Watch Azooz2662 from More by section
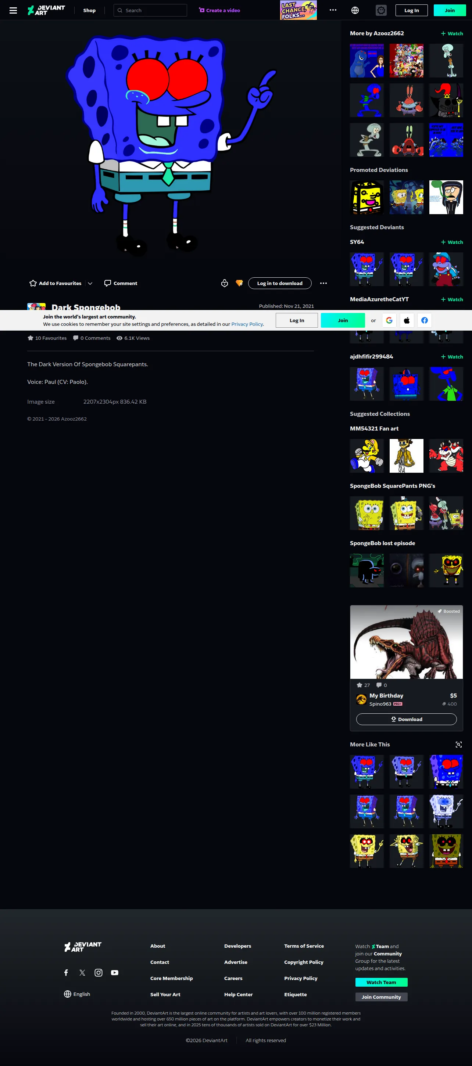Image resolution: width=472 pixels, height=1066 pixels. coord(452,33)
